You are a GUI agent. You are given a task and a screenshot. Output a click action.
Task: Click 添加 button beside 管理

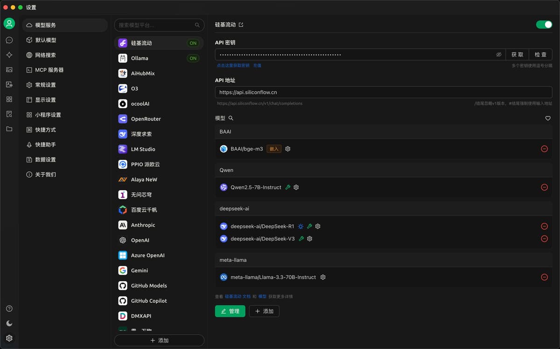pos(264,311)
